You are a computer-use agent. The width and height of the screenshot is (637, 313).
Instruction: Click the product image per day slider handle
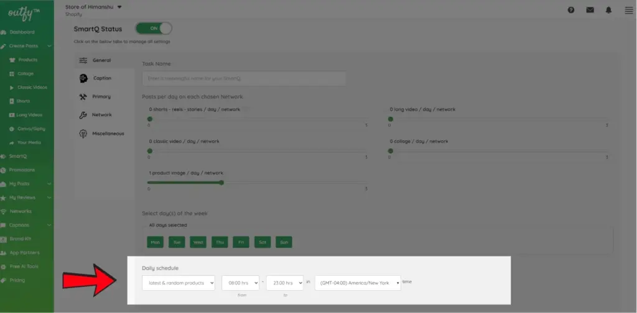pos(221,183)
